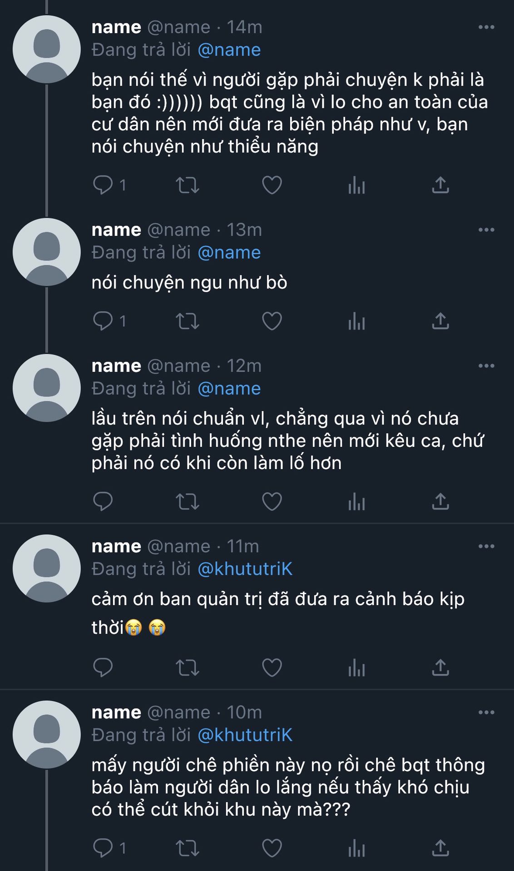Retweet the 14m tweet
Image resolution: width=514 pixels, height=871 pixels.
[188, 185]
